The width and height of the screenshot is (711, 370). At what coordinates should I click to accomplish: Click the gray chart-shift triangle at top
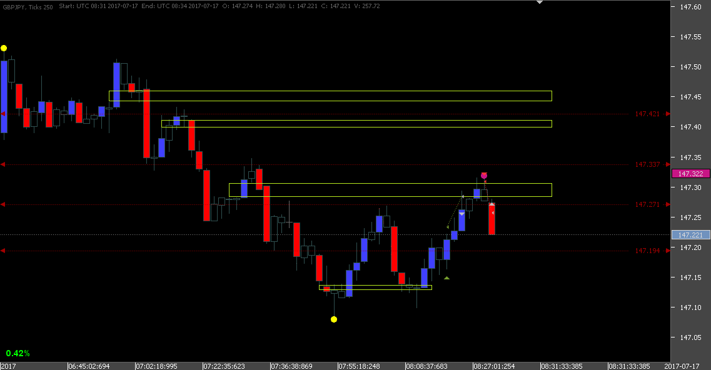(539, 2)
